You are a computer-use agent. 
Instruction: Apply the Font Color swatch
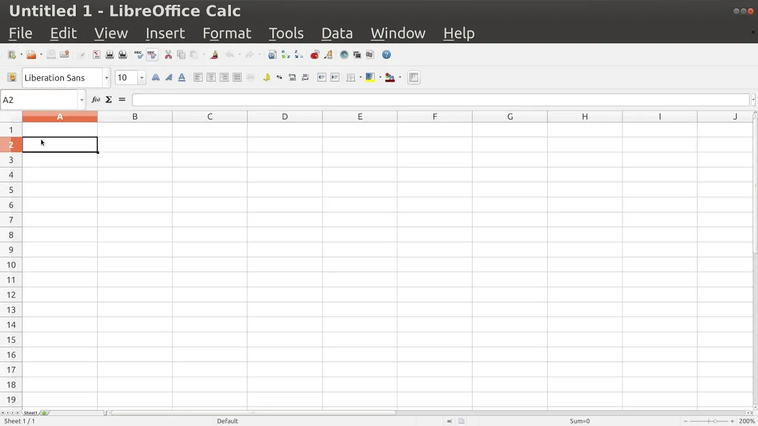pyautogui.click(x=390, y=78)
